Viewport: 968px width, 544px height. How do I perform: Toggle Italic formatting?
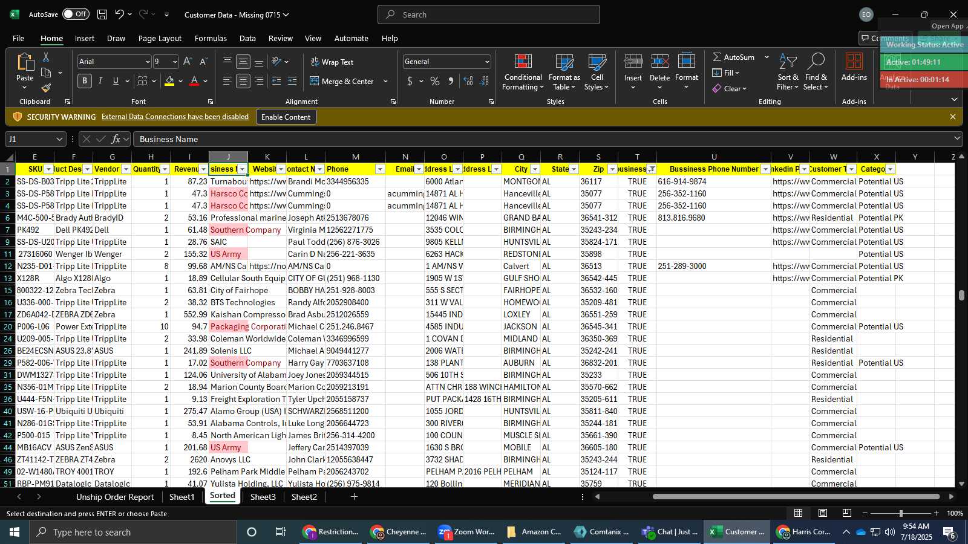100,81
